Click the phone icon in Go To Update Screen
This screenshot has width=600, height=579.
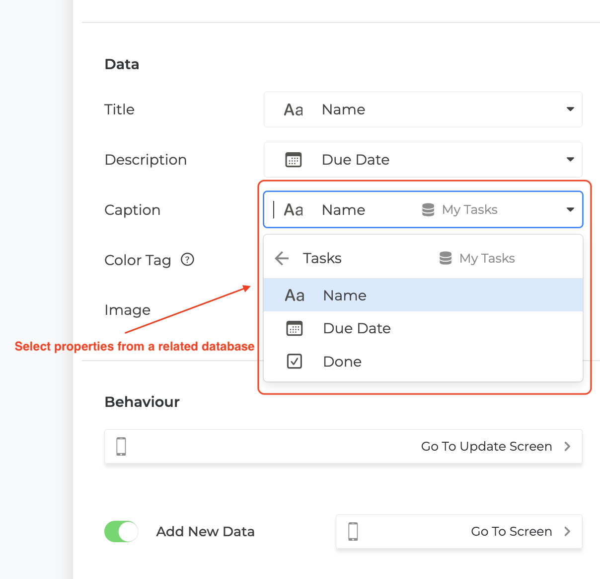pyautogui.click(x=121, y=447)
